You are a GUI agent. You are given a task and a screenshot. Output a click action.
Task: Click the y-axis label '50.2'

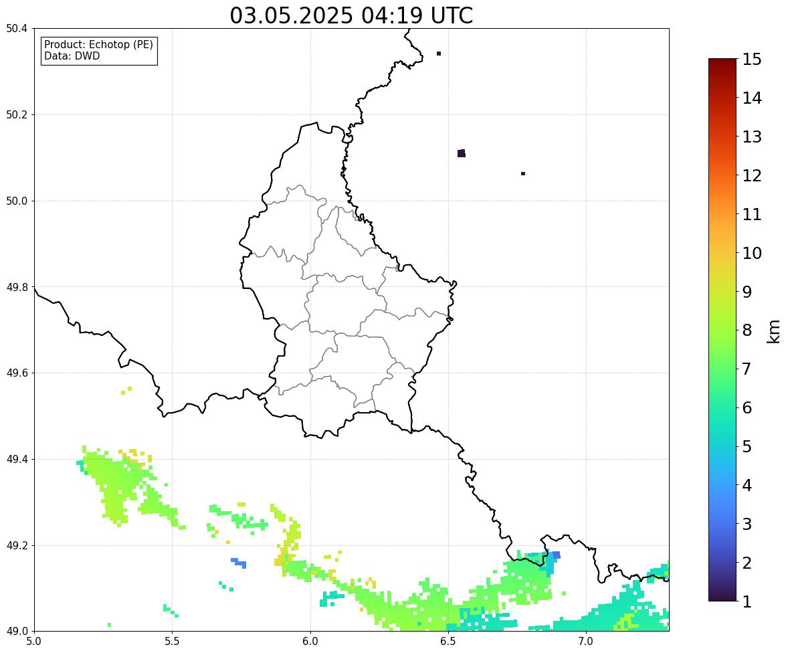[x=16, y=114]
